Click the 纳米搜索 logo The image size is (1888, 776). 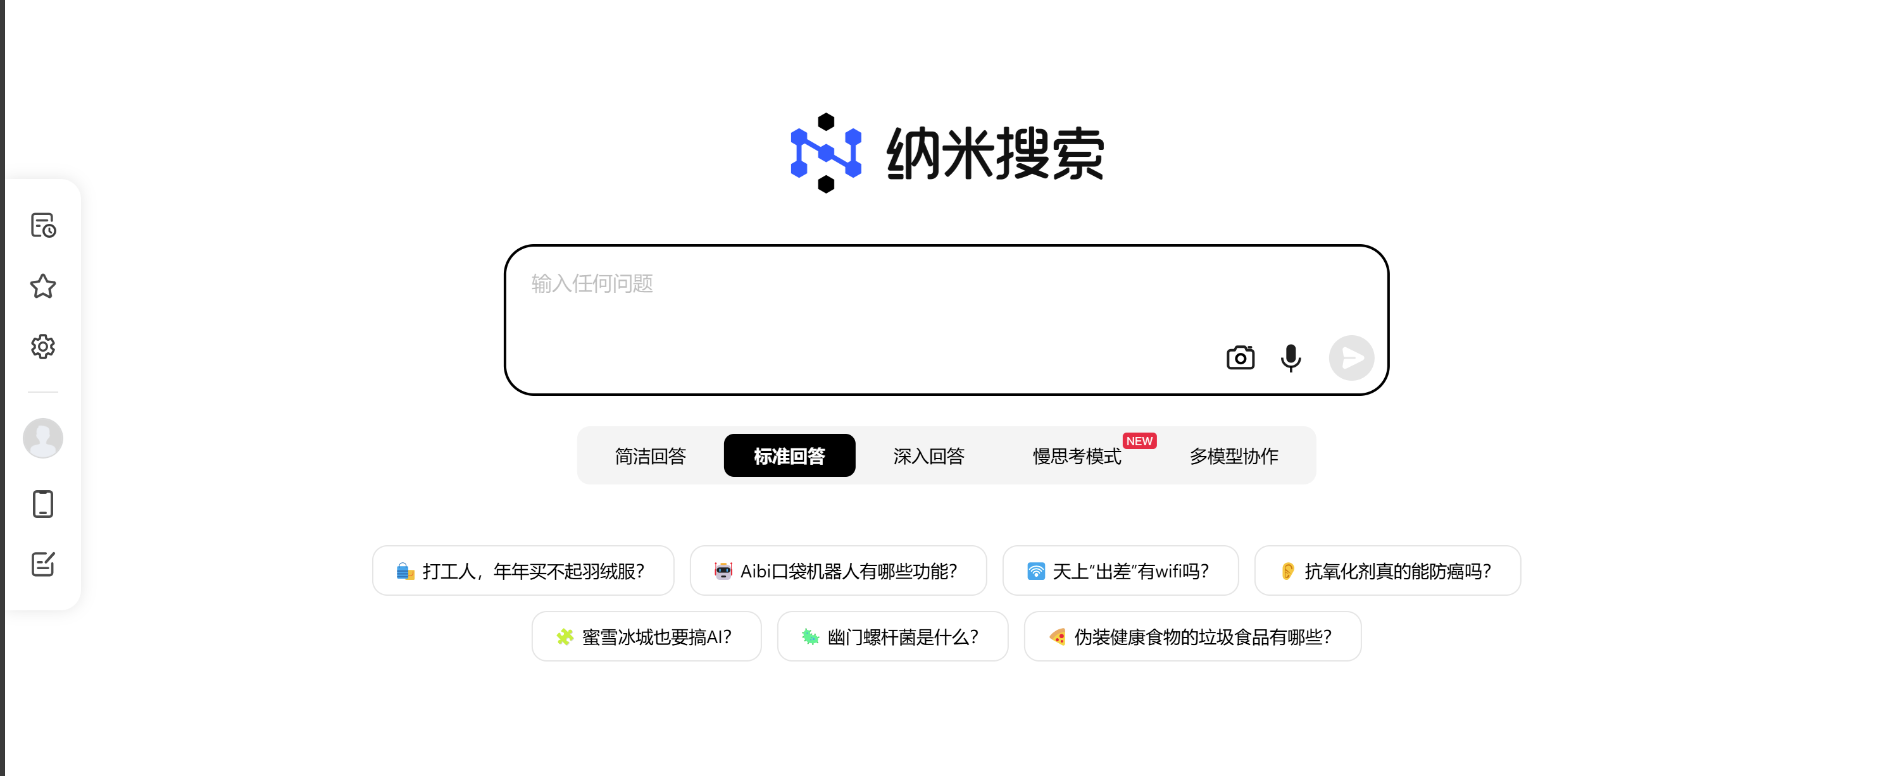coord(946,153)
